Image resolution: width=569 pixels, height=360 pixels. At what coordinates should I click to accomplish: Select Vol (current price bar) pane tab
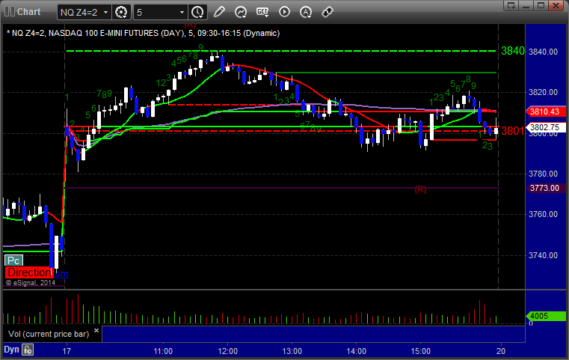(x=49, y=334)
